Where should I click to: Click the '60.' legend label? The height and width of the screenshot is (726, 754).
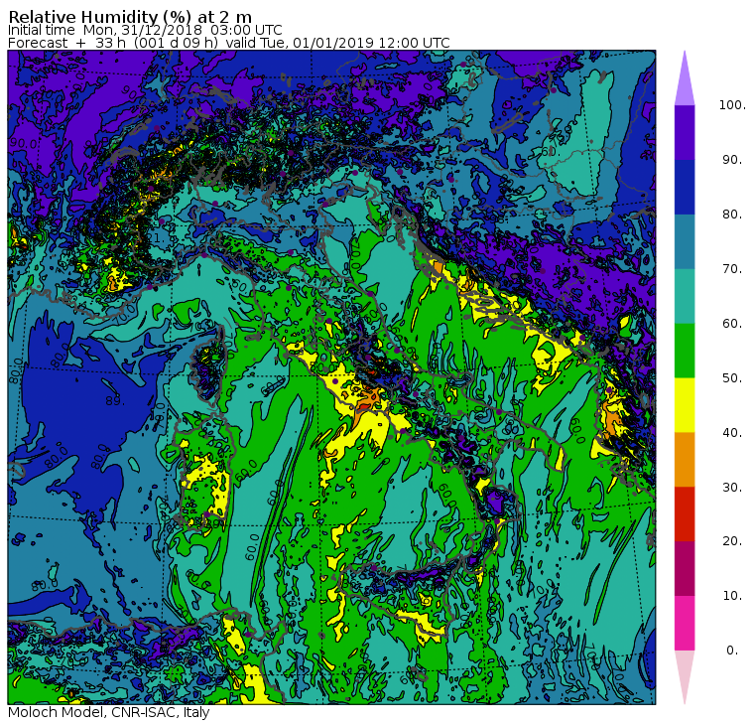coord(732,324)
